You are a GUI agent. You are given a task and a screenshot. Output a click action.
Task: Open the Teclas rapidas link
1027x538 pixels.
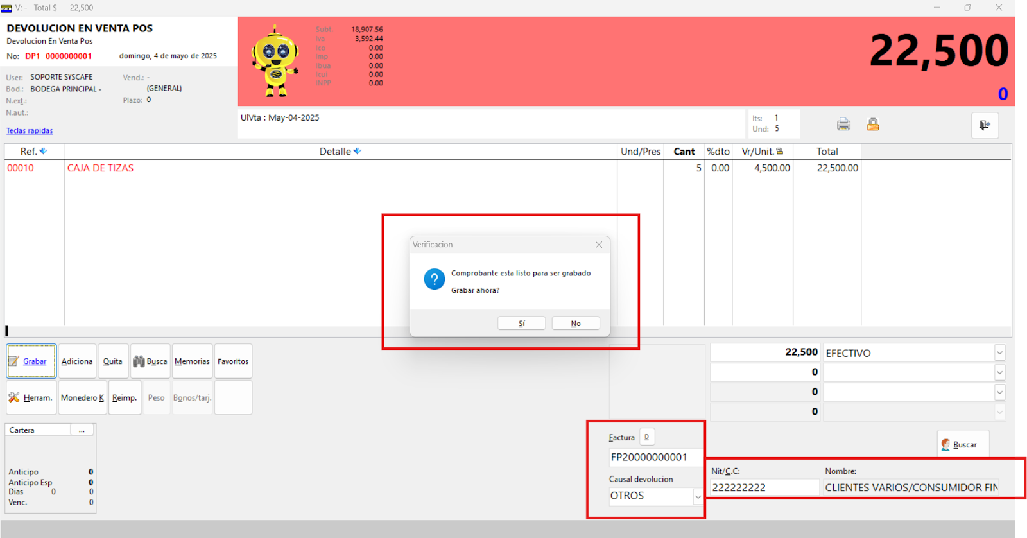pos(30,131)
